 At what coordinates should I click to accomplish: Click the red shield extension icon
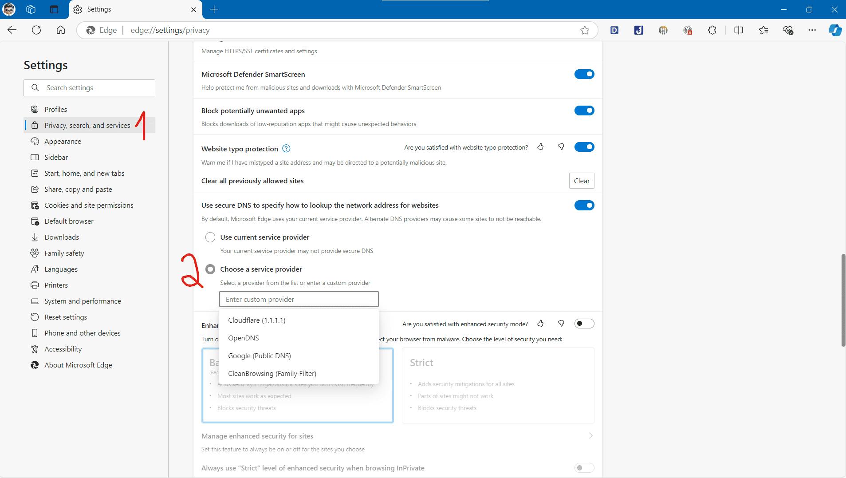pyautogui.click(x=688, y=30)
